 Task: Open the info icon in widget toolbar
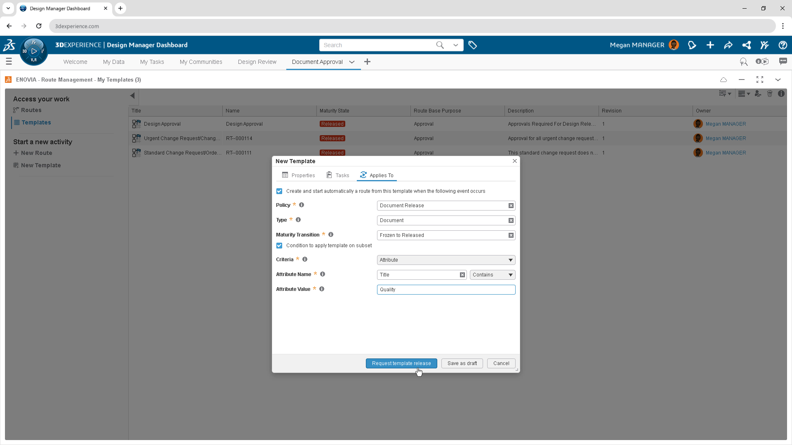pyautogui.click(x=781, y=94)
